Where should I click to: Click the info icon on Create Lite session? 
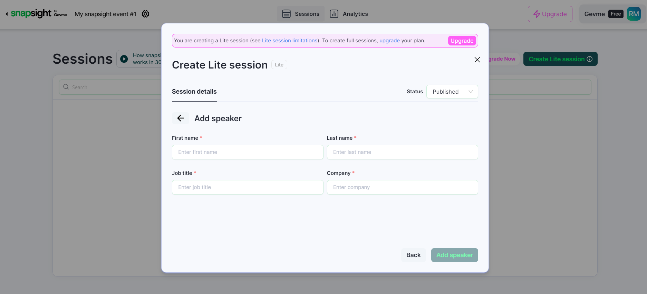[590, 59]
